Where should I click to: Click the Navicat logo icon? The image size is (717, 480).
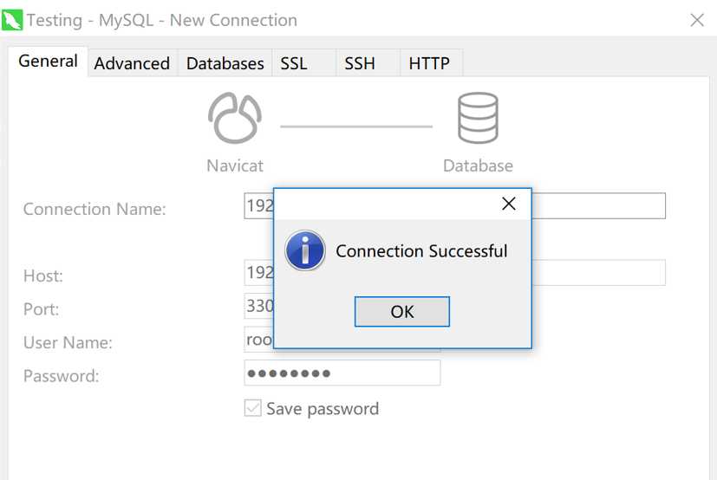[234, 120]
